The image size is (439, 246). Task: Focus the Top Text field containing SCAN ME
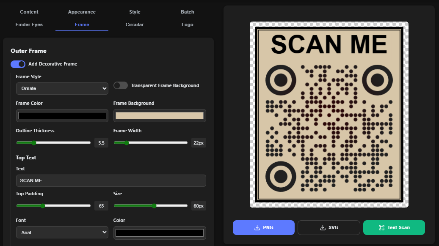point(111,180)
